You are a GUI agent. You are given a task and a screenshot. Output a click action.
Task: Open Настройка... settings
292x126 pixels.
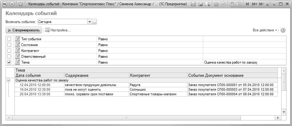click(x=58, y=30)
